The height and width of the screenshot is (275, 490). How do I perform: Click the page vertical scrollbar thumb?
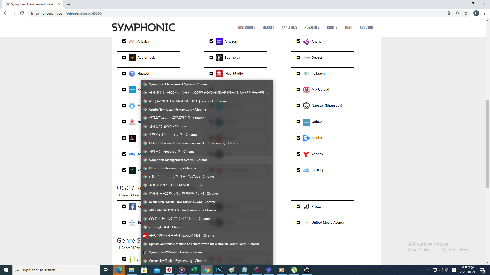pyautogui.click(x=488, y=144)
